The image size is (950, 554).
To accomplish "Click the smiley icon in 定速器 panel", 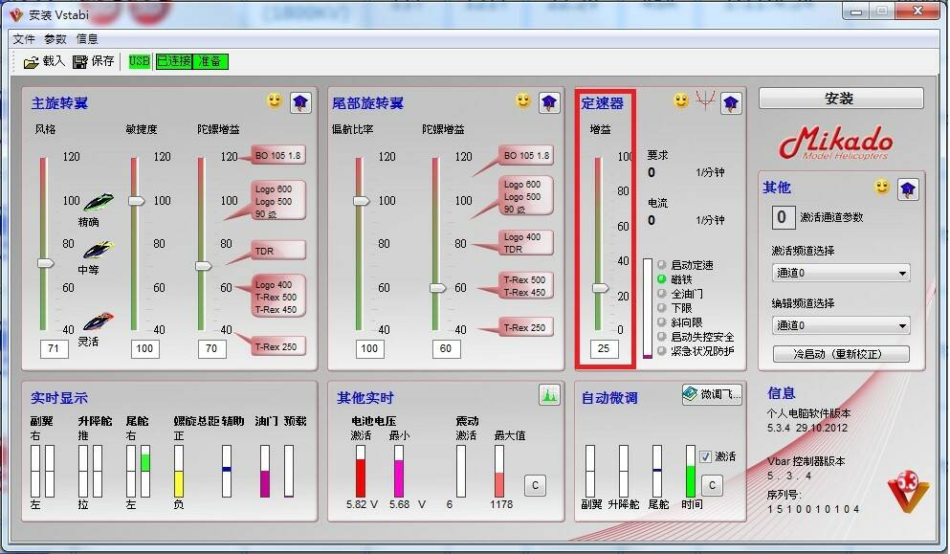I will click(x=681, y=100).
